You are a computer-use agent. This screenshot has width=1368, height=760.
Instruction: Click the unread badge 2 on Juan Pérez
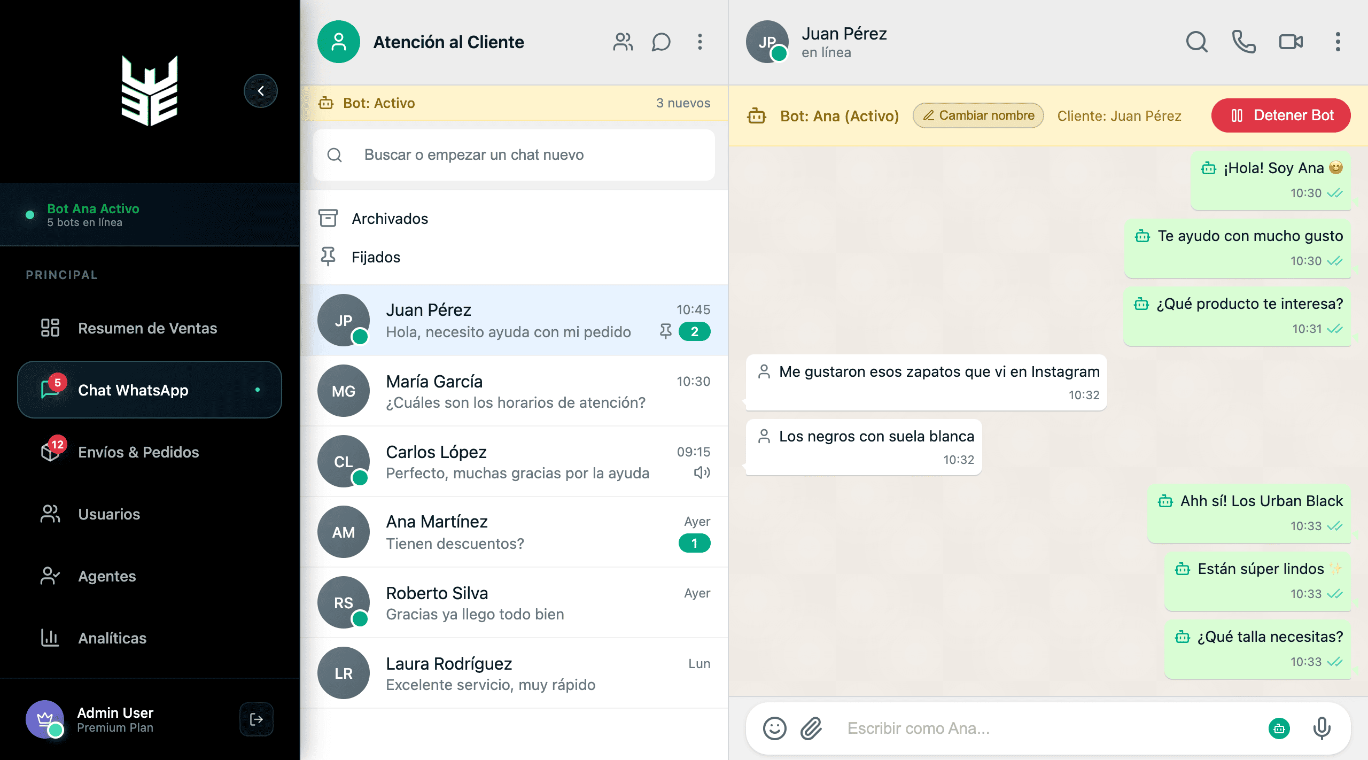(x=694, y=331)
